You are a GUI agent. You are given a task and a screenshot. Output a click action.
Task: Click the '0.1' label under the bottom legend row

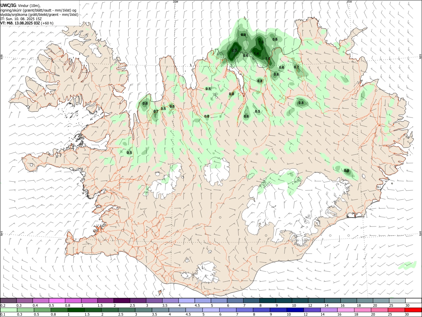click(x=3, y=315)
